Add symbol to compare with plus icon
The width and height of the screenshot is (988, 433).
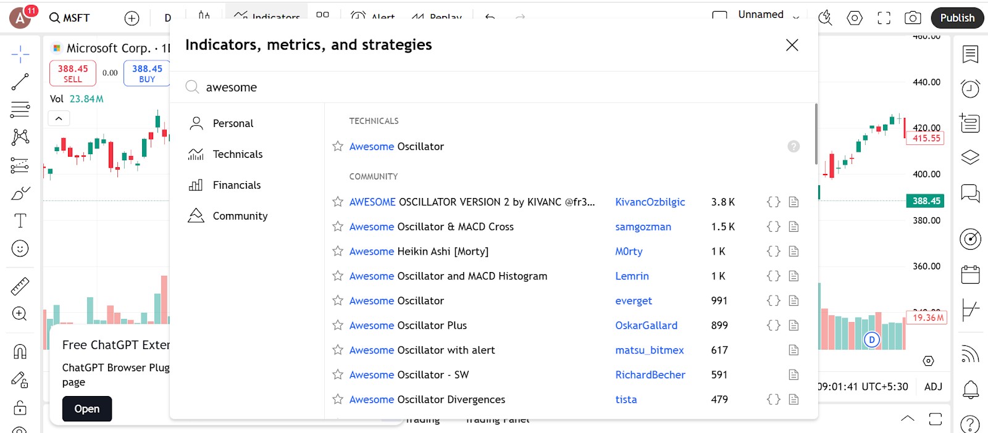click(x=132, y=18)
